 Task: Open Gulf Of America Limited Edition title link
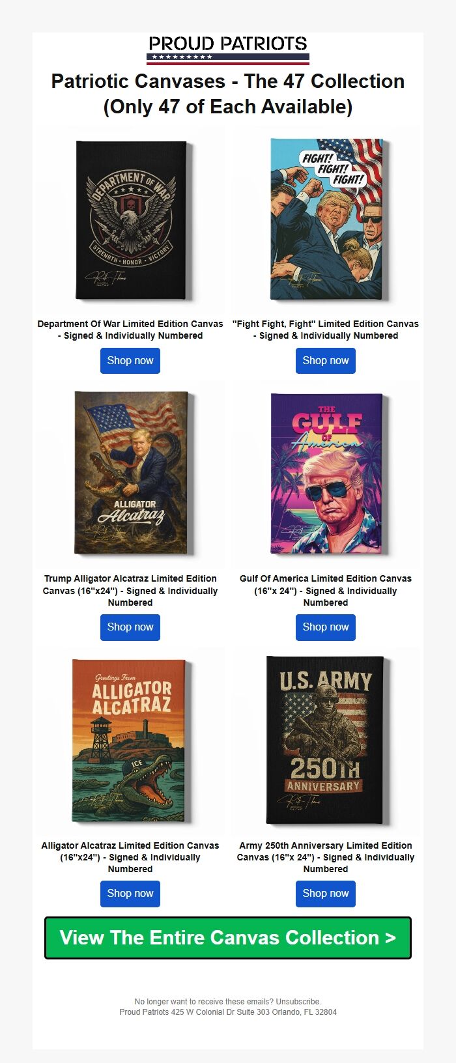point(326,590)
